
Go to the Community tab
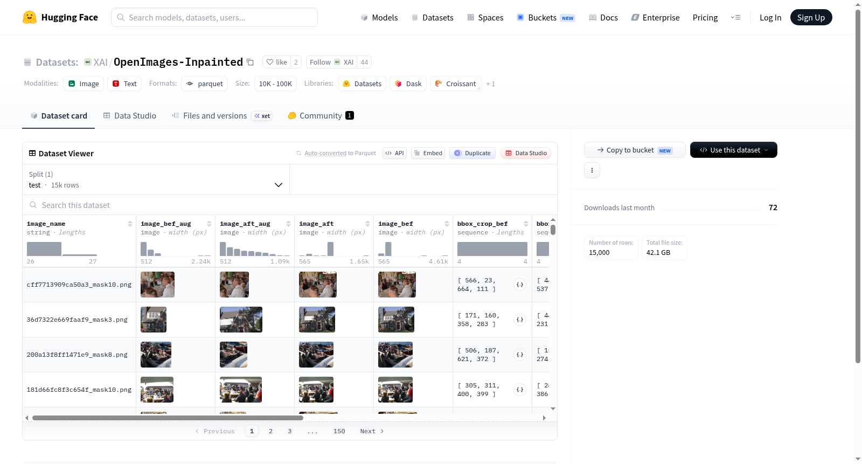click(x=321, y=115)
